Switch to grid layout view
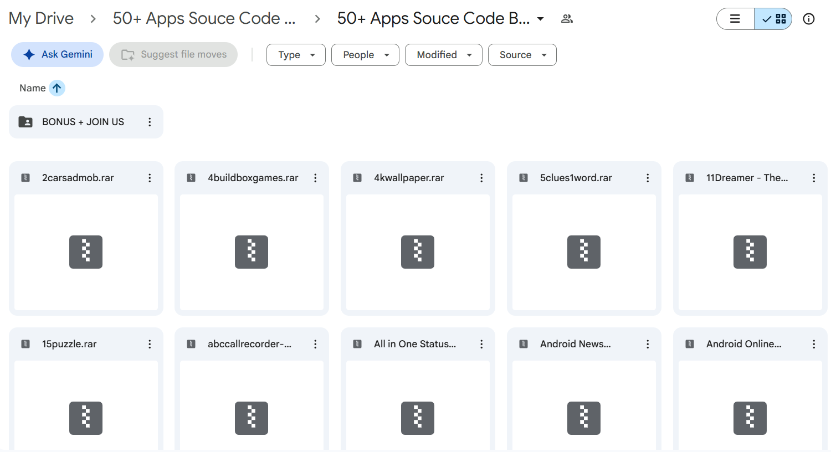Screen dimensions: 831x452 pyautogui.click(x=773, y=19)
